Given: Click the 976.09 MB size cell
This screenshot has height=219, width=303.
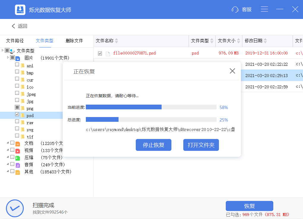Looking at the screenshot, I should tap(229, 53).
